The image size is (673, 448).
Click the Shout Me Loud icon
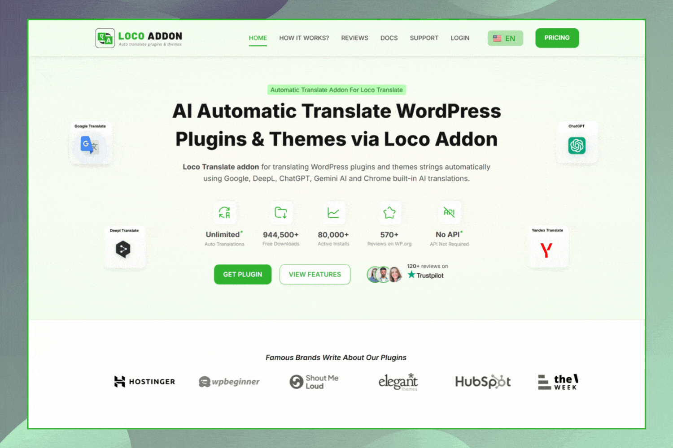(x=297, y=382)
